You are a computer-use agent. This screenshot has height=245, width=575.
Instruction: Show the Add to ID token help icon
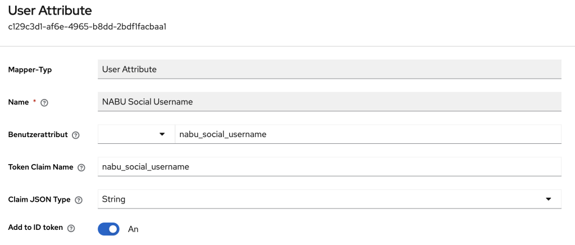pyautogui.click(x=71, y=228)
